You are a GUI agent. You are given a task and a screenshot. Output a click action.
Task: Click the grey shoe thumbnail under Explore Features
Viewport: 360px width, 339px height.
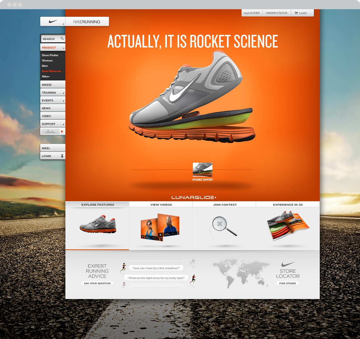(x=98, y=224)
